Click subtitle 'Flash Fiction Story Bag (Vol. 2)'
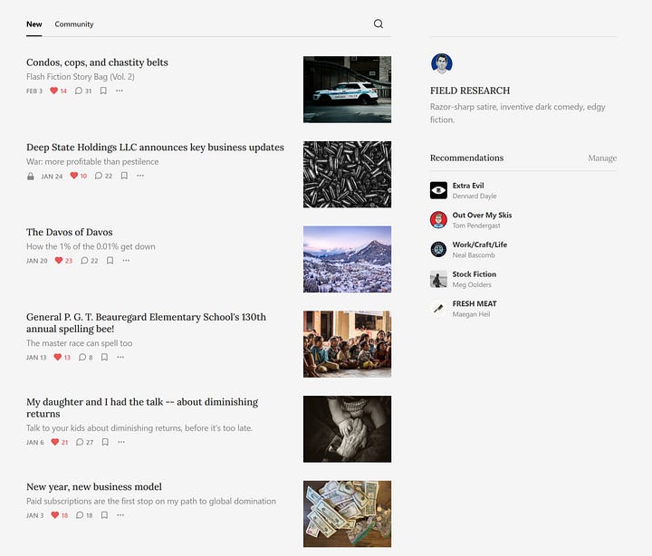 click(x=81, y=76)
